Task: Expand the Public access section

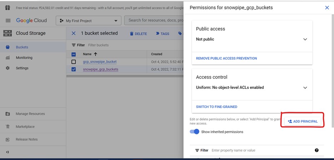Action: [305, 39]
